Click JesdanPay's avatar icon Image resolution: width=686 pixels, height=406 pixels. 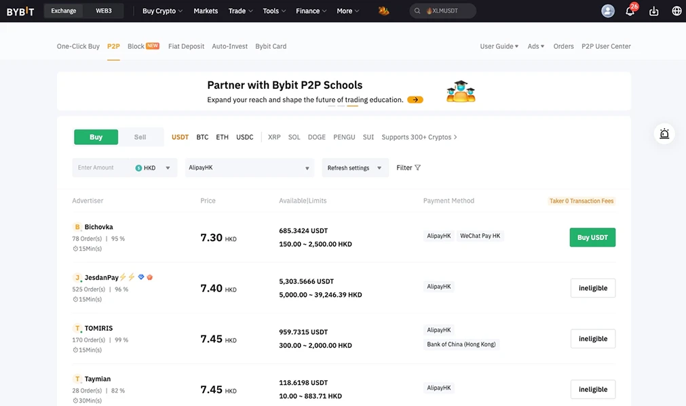click(77, 277)
